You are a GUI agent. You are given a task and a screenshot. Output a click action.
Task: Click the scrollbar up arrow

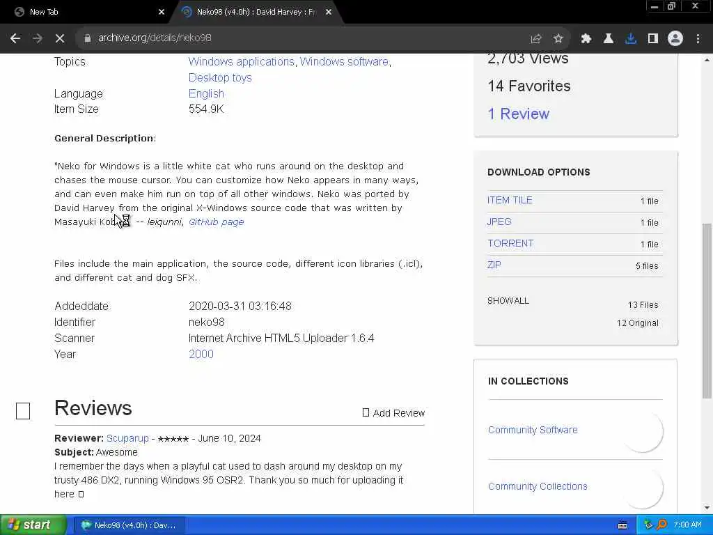[x=707, y=60]
